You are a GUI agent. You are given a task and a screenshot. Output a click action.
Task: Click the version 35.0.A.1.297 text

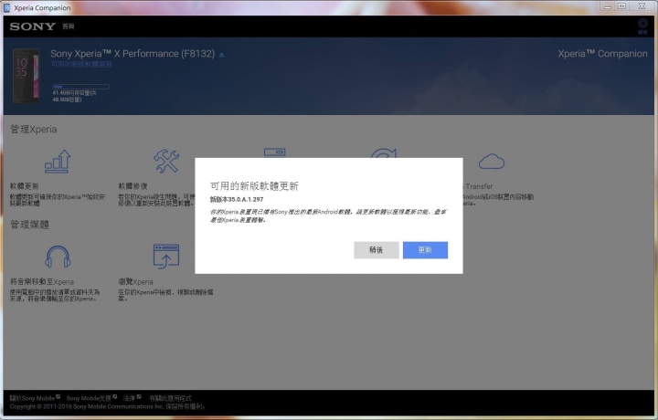click(237, 199)
